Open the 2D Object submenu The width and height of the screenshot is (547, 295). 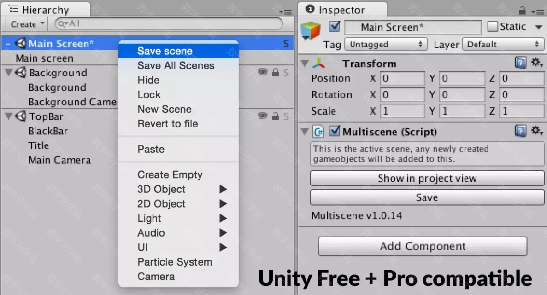179,204
